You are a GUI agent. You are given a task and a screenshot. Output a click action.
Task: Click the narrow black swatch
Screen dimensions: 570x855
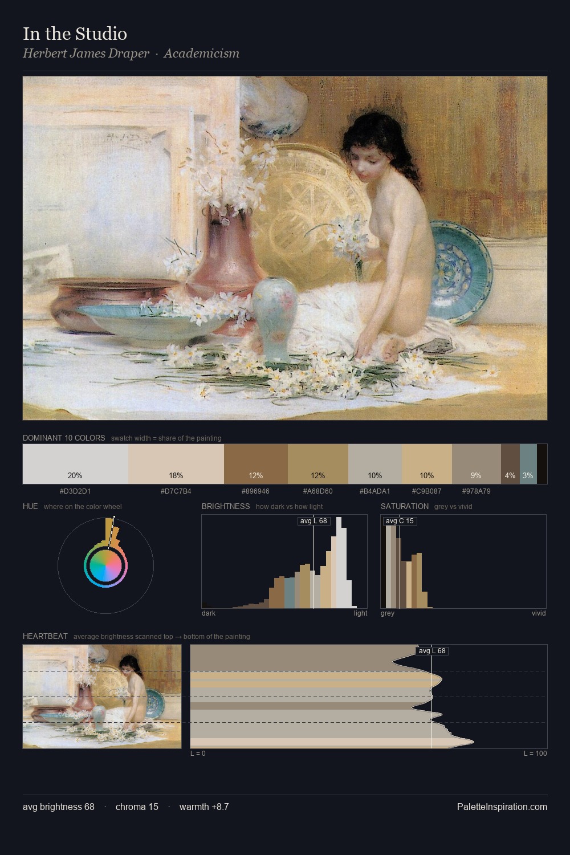coord(542,464)
